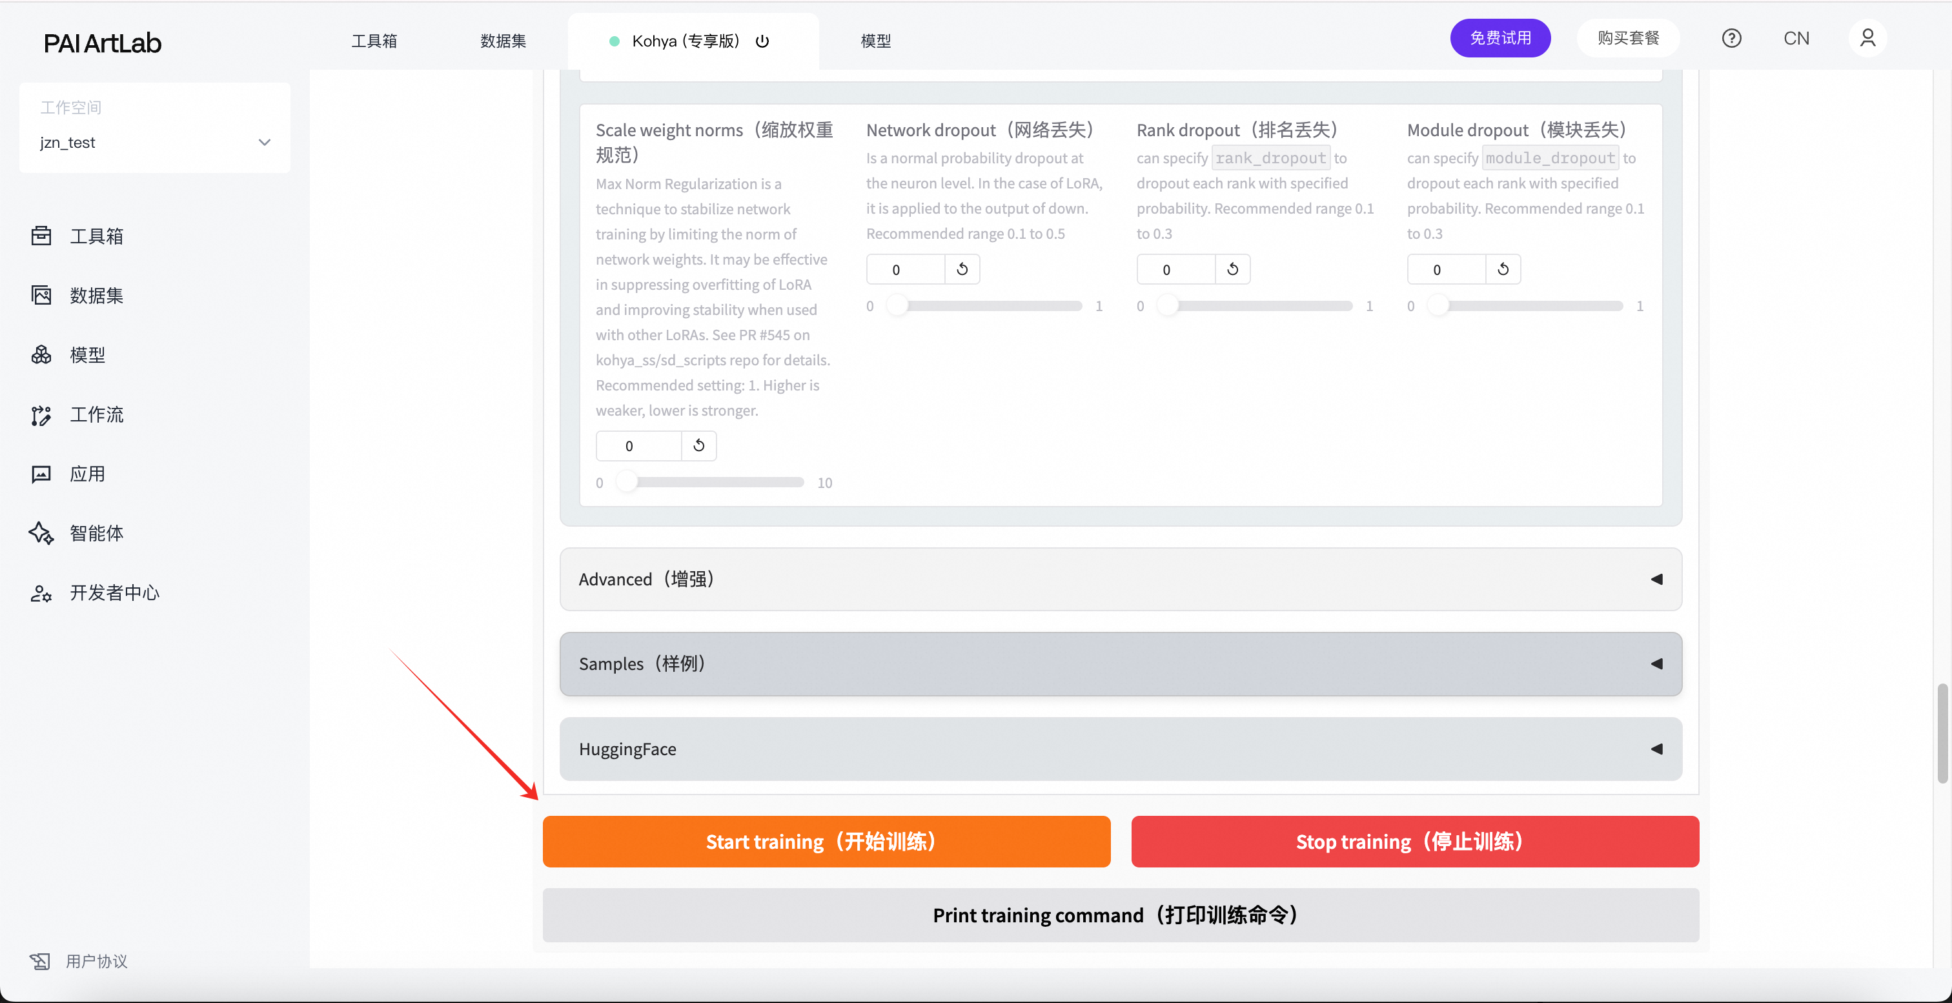Click the toolbox icon in the sidebar
Viewport: 1952px width, 1003px height.
[41, 236]
